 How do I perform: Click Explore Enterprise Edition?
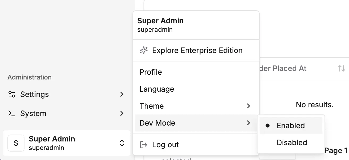click(197, 50)
